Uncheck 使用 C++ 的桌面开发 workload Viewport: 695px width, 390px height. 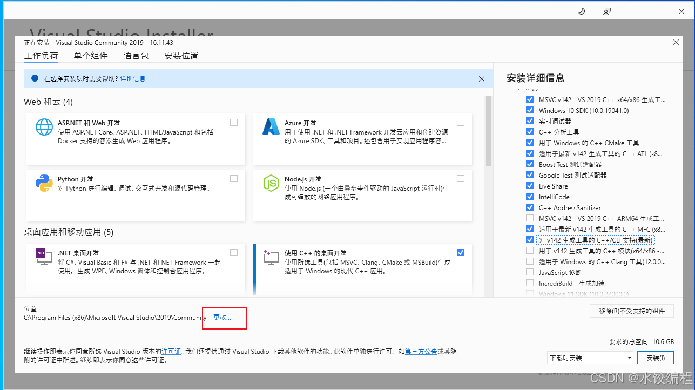coord(460,252)
